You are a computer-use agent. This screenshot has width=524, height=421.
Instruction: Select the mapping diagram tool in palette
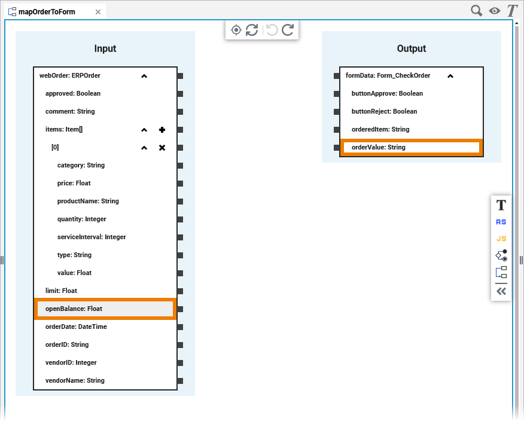[501, 272]
